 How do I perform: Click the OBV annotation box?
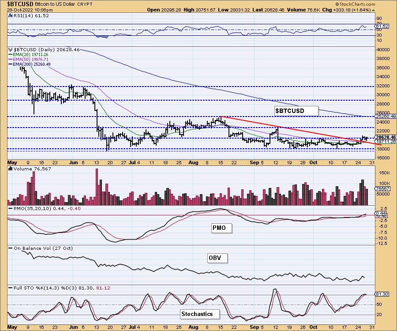point(217,258)
